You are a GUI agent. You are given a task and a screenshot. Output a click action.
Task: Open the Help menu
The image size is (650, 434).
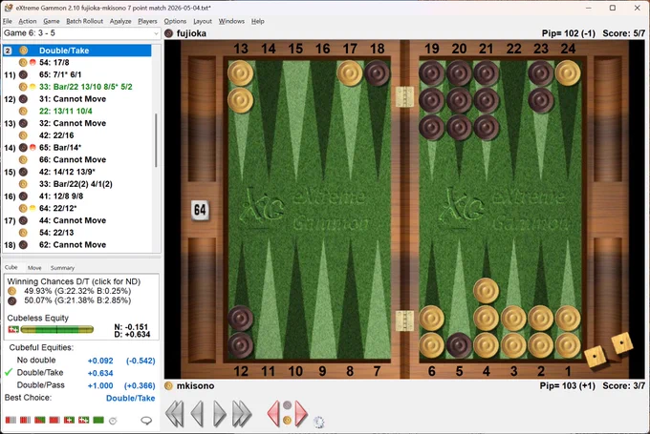pos(257,21)
